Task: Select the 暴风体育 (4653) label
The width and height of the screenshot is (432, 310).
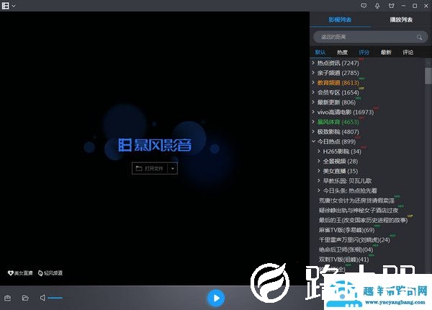Action: tap(338, 122)
